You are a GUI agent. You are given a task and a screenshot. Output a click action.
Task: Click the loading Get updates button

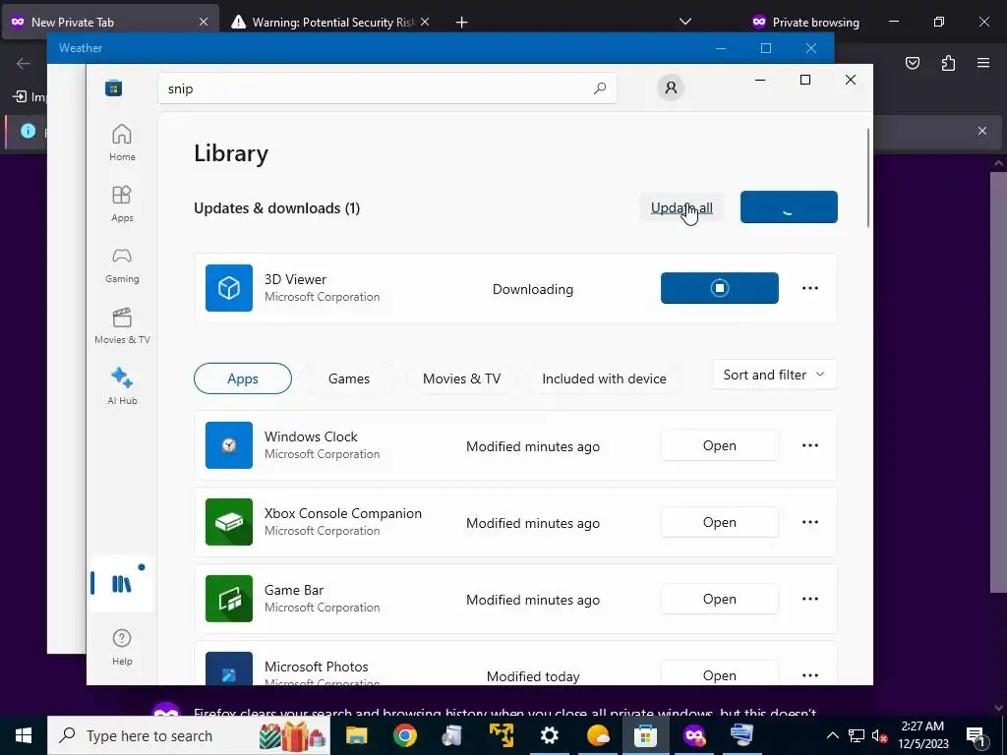[x=789, y=207]
